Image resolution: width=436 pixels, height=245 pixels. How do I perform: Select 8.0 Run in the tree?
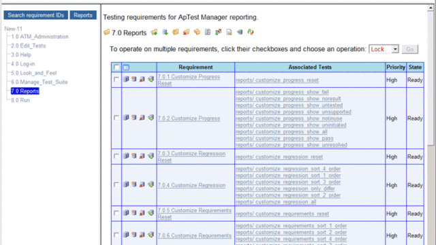(20, 100)
